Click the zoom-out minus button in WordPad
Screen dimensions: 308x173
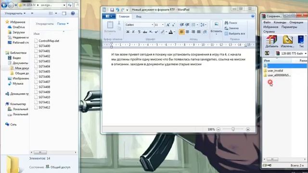click(218, 129)
